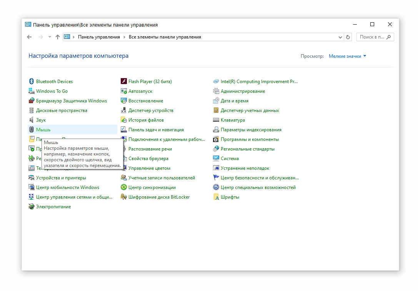The image size is (418, 291).
Task: Open Центр управления сетями link
Action: 74,197
